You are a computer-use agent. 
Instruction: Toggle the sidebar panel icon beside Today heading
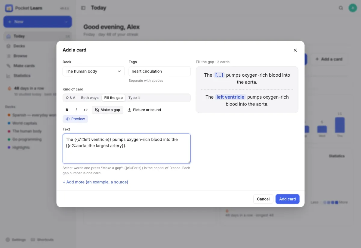point(83,8)
